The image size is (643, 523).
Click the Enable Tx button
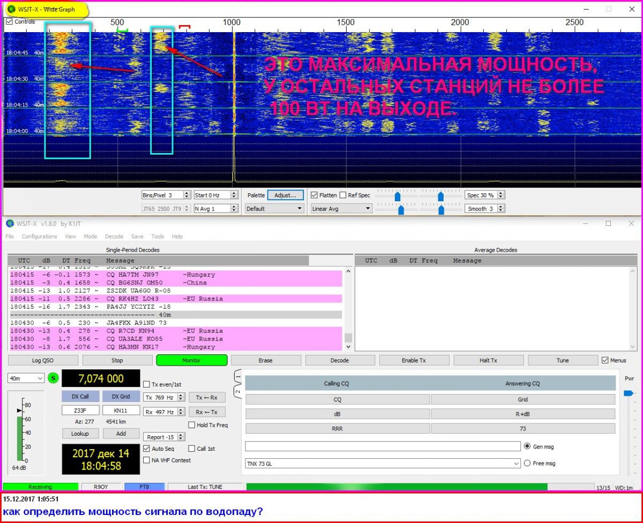[414, 360]
